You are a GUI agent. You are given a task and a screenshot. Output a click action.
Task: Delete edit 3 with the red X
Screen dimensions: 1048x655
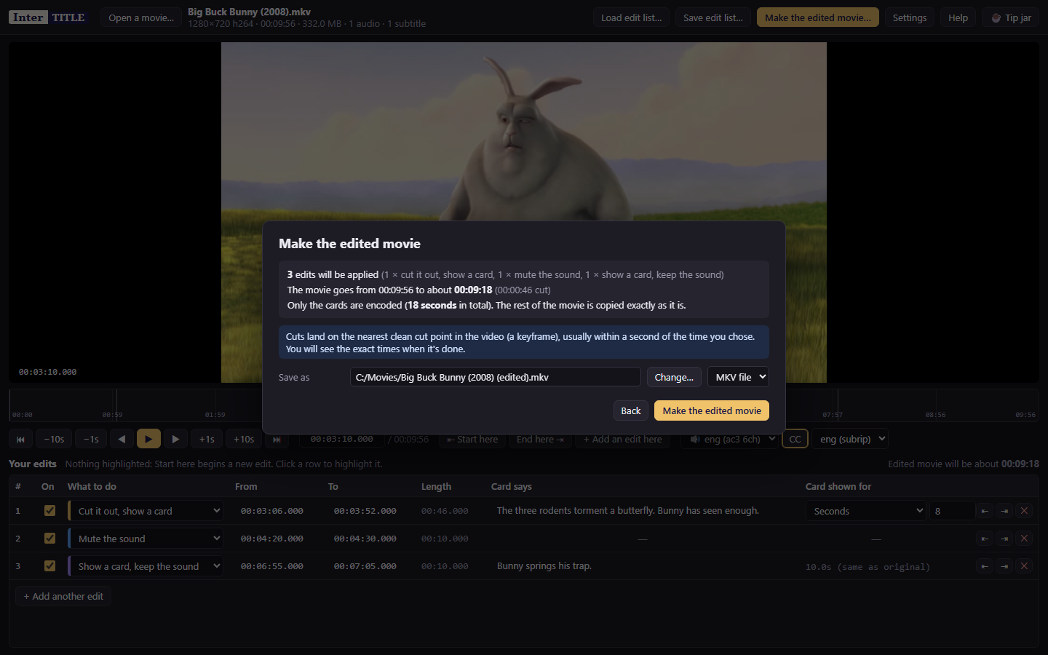pyautogui.click(x=1024, y=566)
